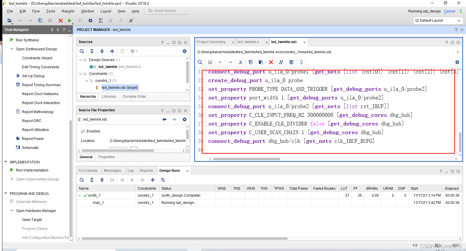The image size is (466, 251).
Task: Click Run Implementation in Flow Navigator
Action: tap(32, 170)
